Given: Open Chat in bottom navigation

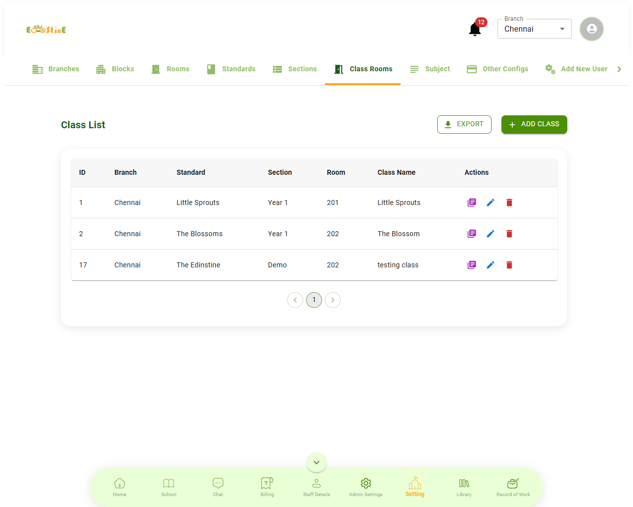Looking at the screenshot, I should (218, 487).
